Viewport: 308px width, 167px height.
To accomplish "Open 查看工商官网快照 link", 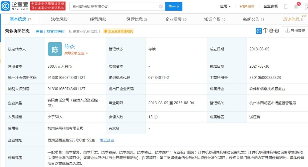I will pyautogui.click(x=50, y=31).
